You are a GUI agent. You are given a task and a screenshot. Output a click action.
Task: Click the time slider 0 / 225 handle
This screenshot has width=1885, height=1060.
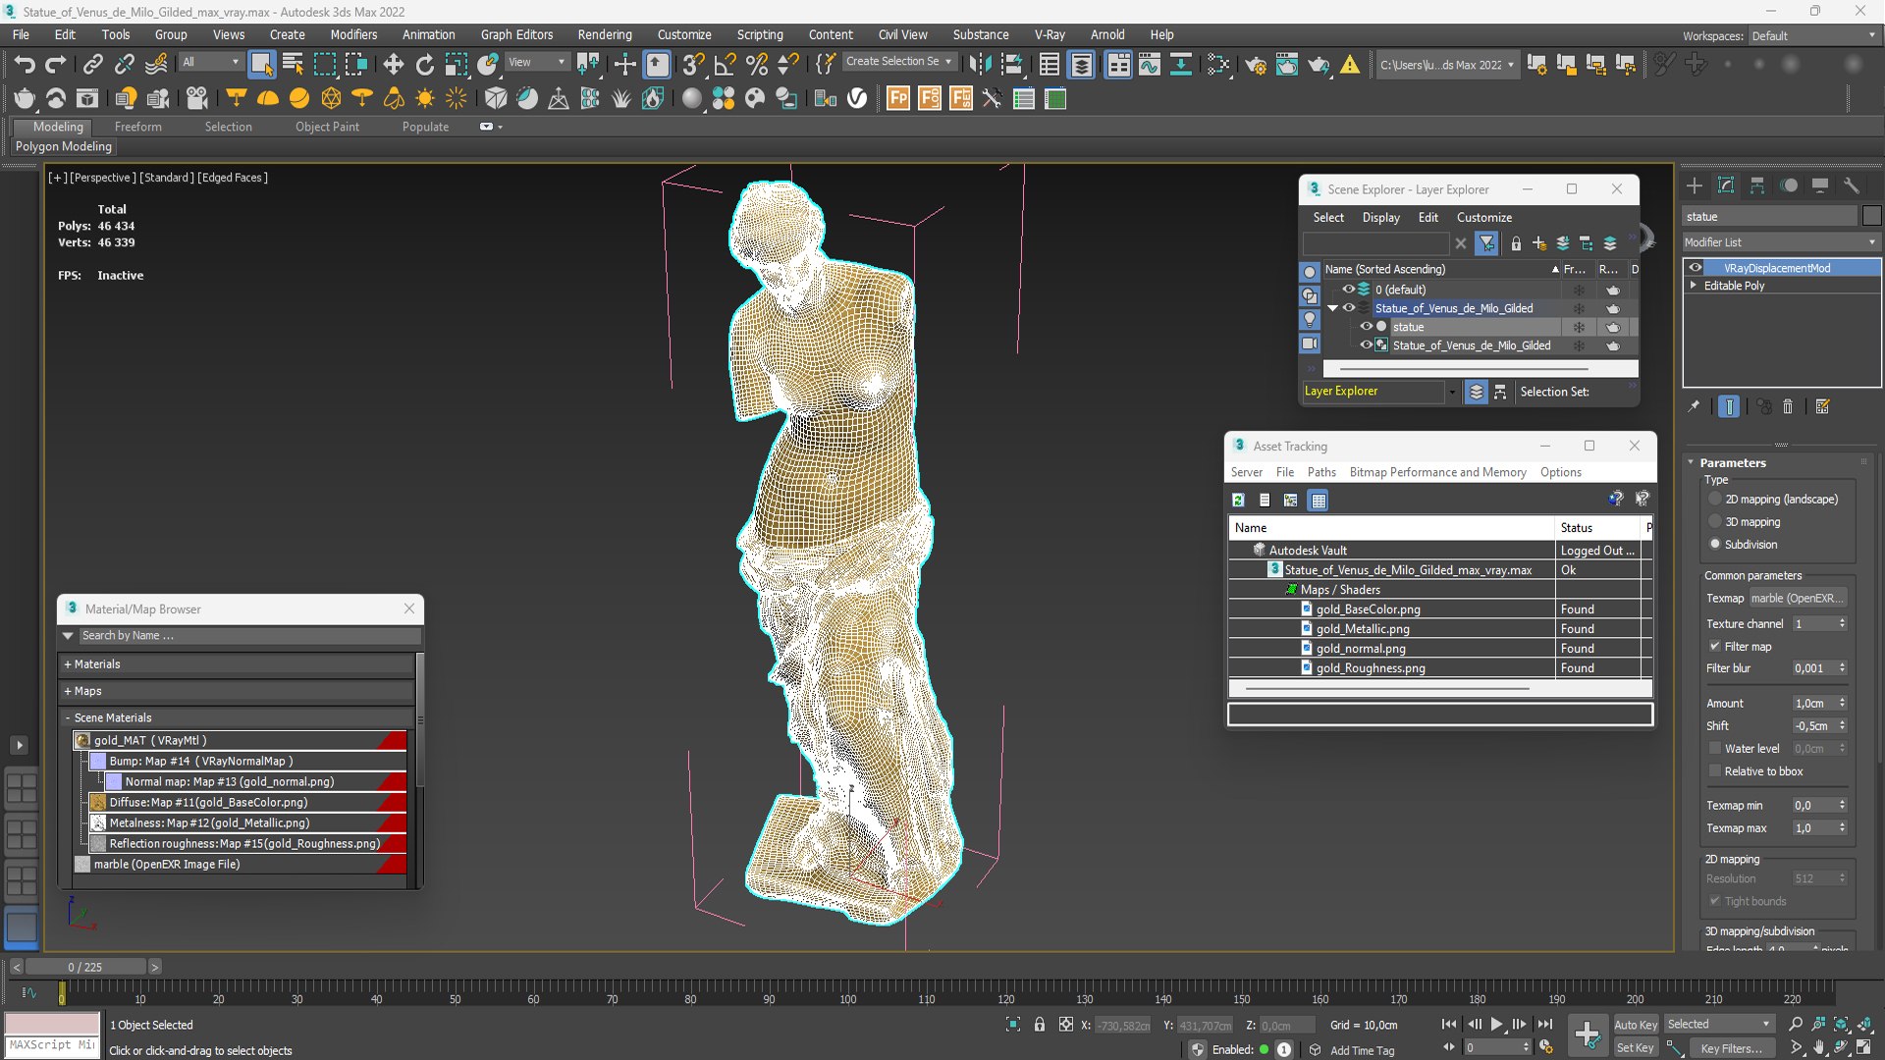pyautogui.click(x=85, y=967)
